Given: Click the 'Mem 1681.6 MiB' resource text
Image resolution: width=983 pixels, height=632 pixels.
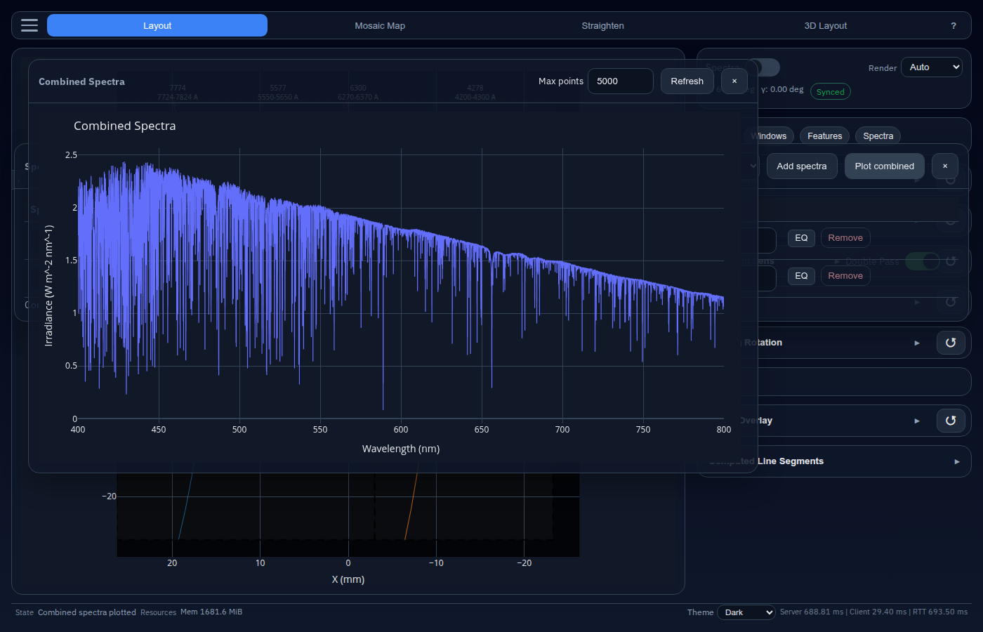Looking at the screenshot, I should pos(211,612).
